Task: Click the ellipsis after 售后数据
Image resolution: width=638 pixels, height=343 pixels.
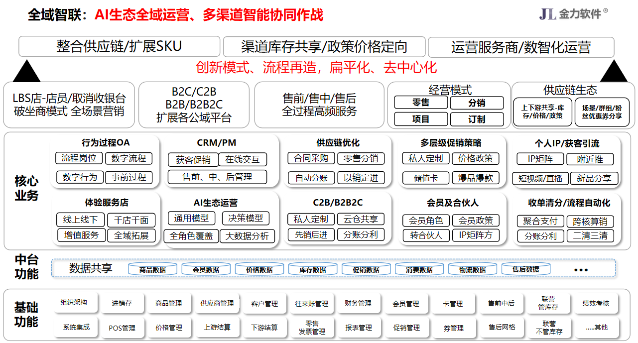Action: point(581,270)
